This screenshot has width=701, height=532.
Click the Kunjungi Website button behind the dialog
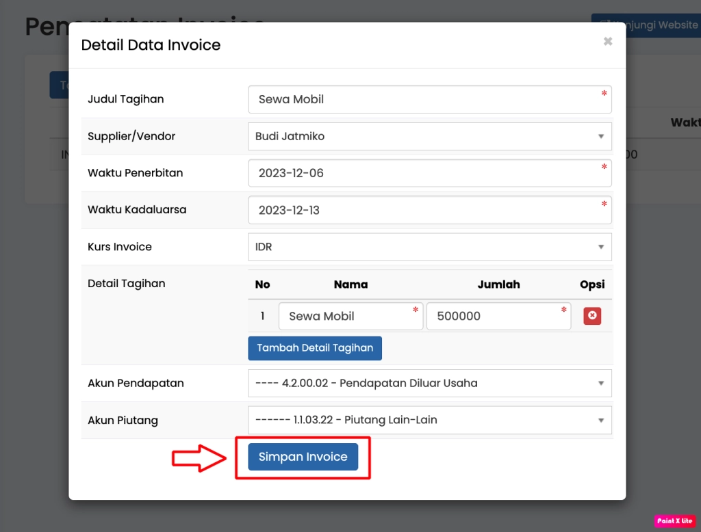(x=648, y=25)
